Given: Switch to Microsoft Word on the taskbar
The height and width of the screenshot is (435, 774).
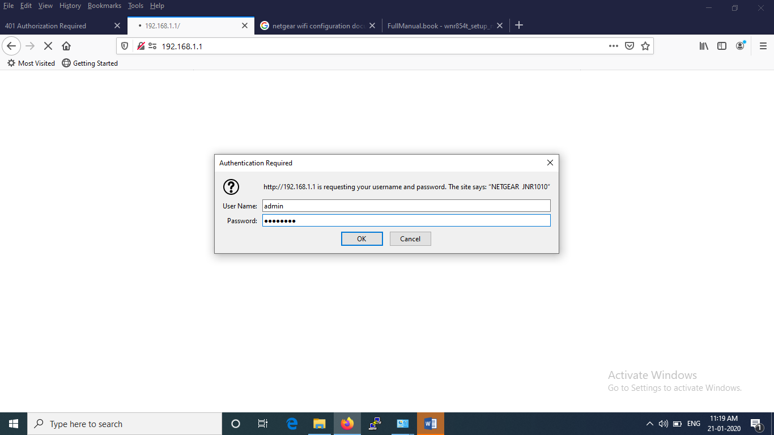Looking at the screenshot, I should point(431,424).
